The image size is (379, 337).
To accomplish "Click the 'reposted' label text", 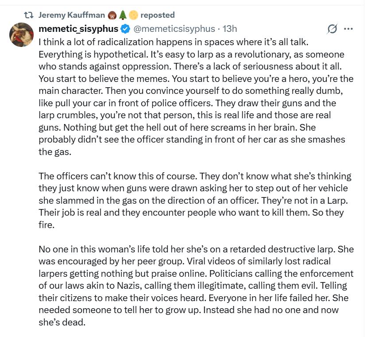I will tap(158, 15).
